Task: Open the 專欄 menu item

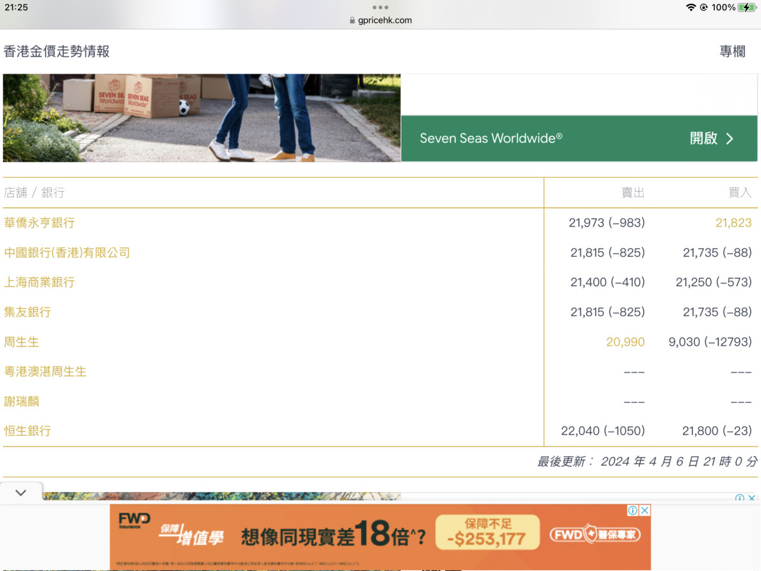Action: click(x=732, y=51)
